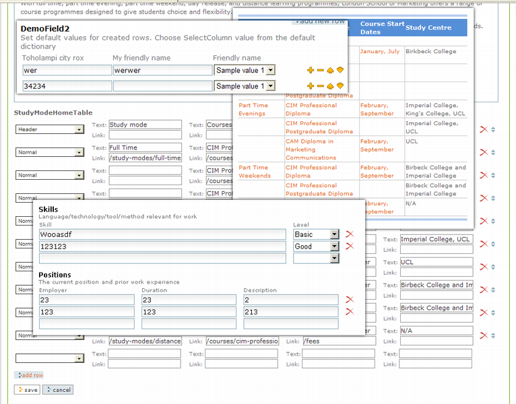Screen dimensions: 516x404
Task: Open the empty Level dropdown in Skills
Action: 334,259
